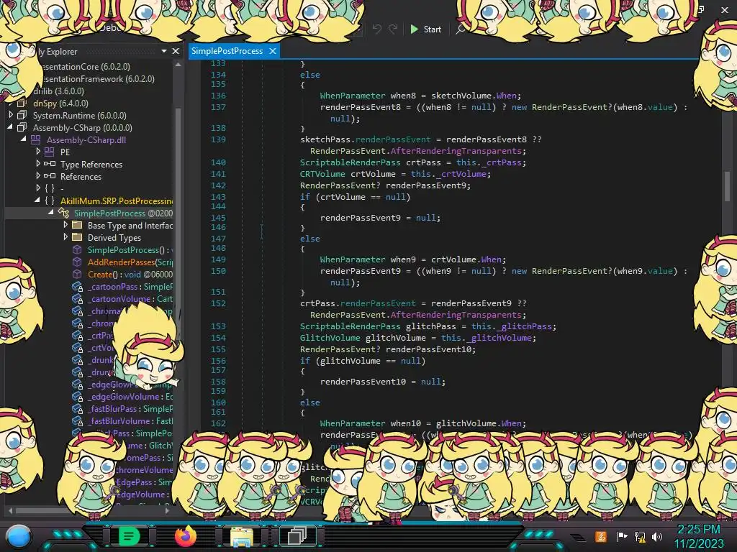This screenshot has height=552, width=737.
Task: Open the Windows Start orb
Action: [18, 536]
